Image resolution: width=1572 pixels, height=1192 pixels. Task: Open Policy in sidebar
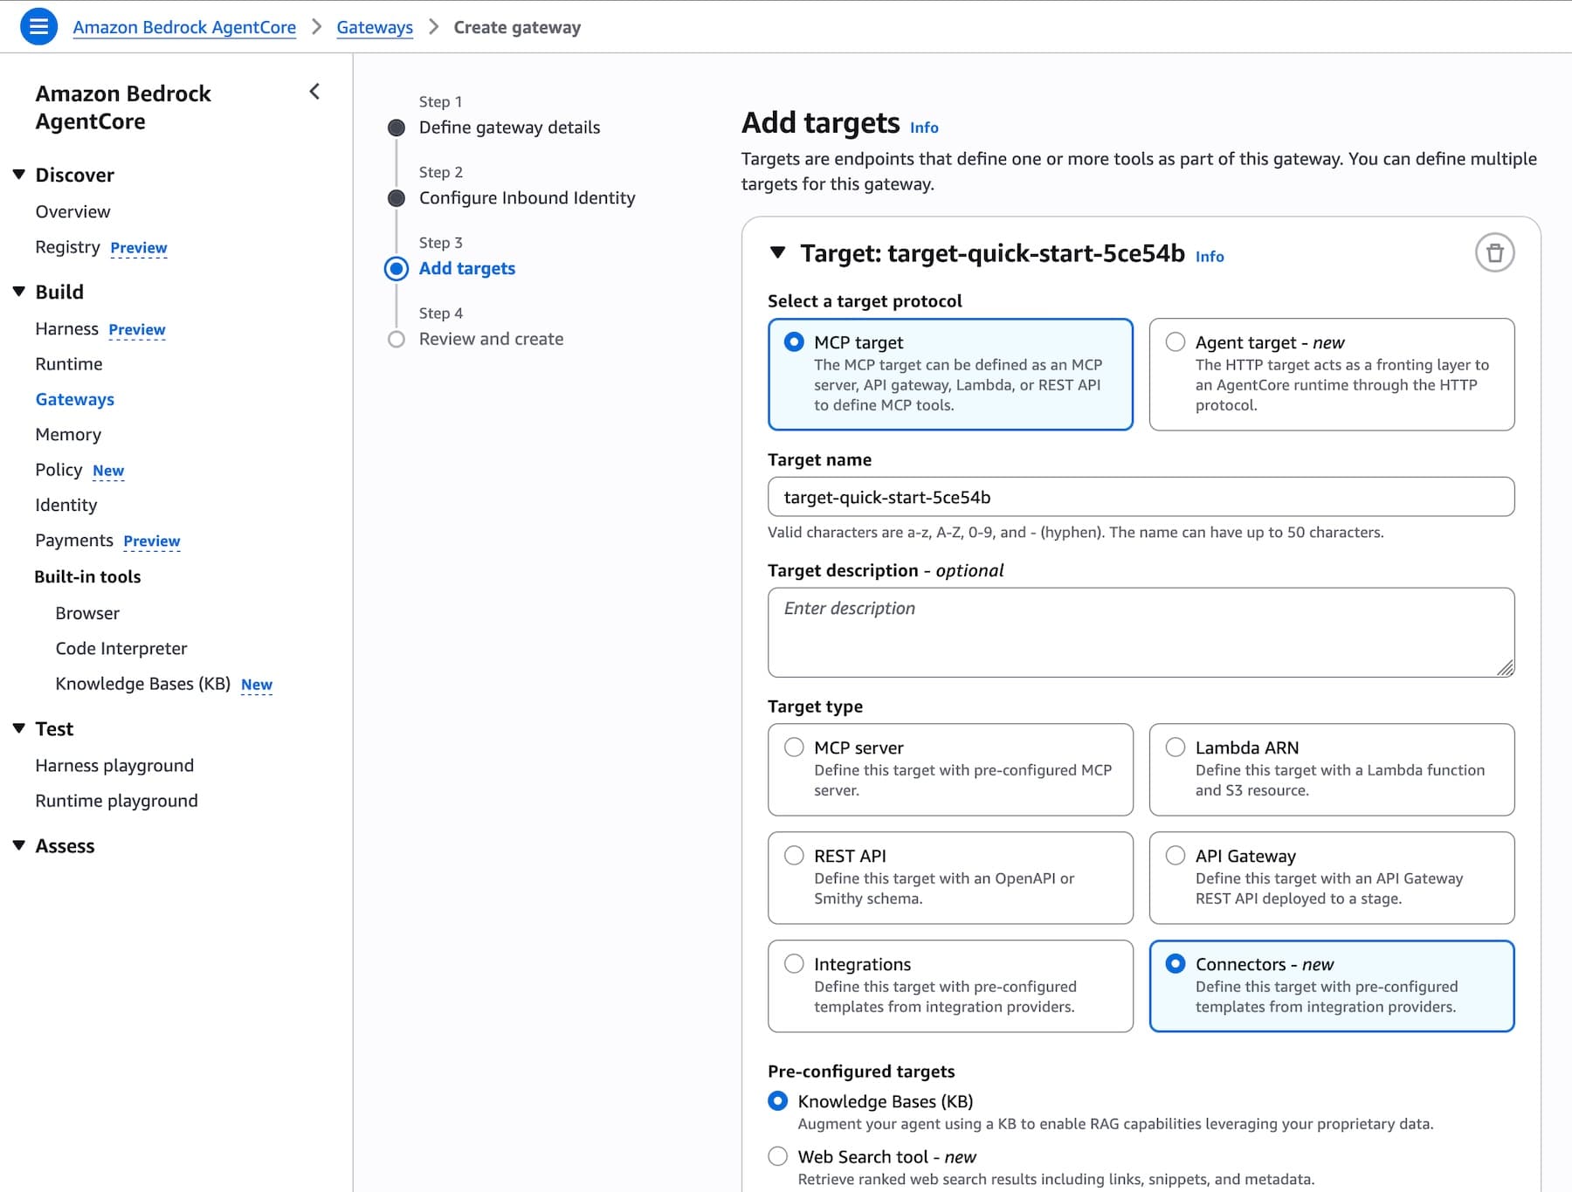click(59, 470)
